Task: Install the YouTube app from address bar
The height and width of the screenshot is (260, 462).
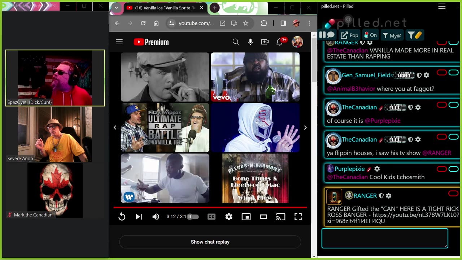Action: click(x=234, y=23)
